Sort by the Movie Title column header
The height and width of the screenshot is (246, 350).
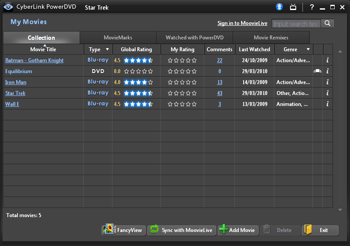point(43,49)
